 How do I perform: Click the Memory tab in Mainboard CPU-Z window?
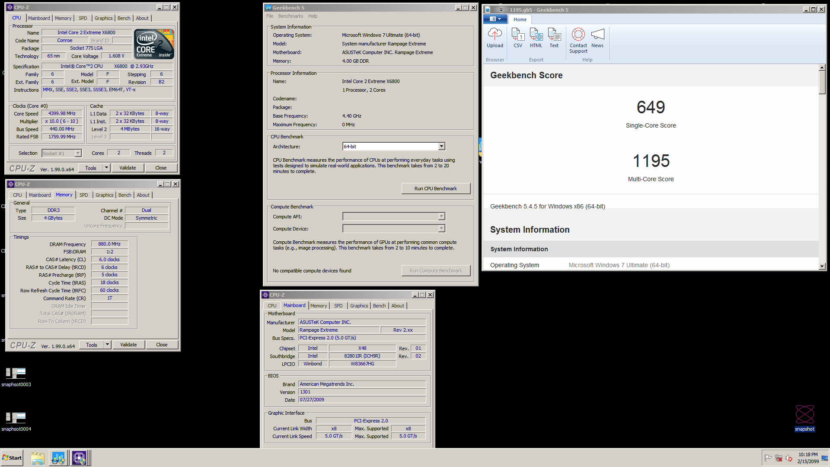click(x=319, y=306)
